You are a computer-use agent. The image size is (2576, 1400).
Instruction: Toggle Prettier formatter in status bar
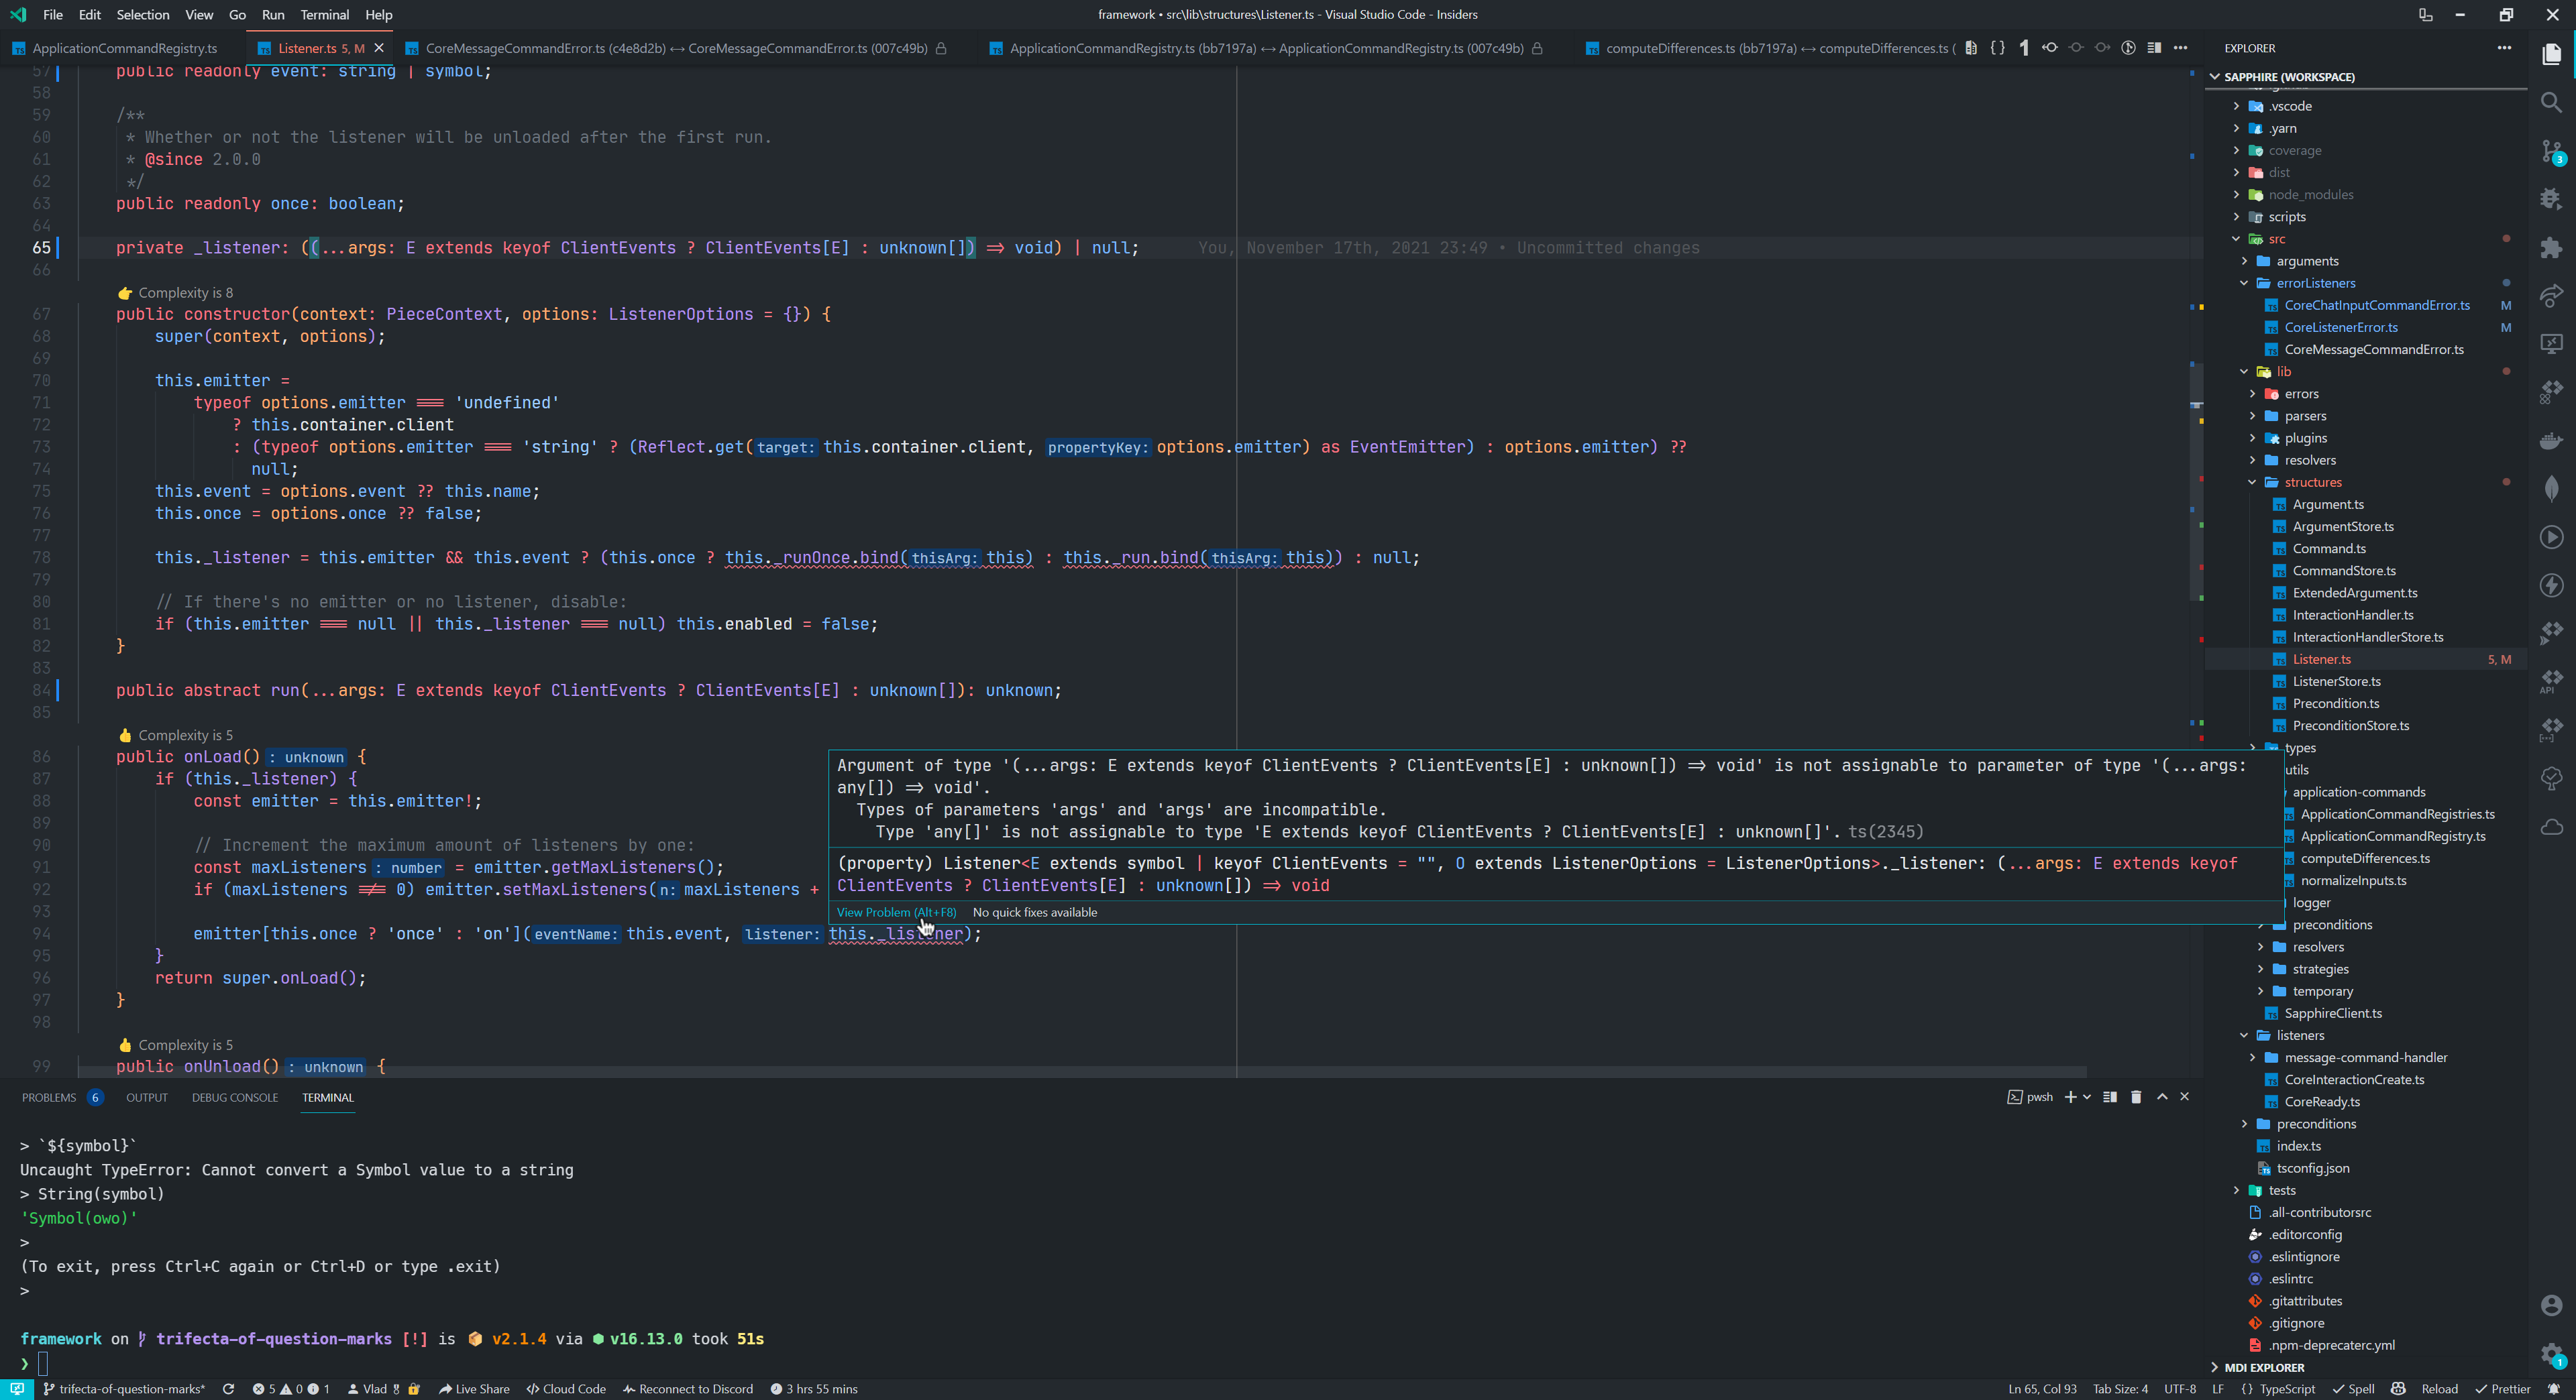(x=2503, y=1389)
